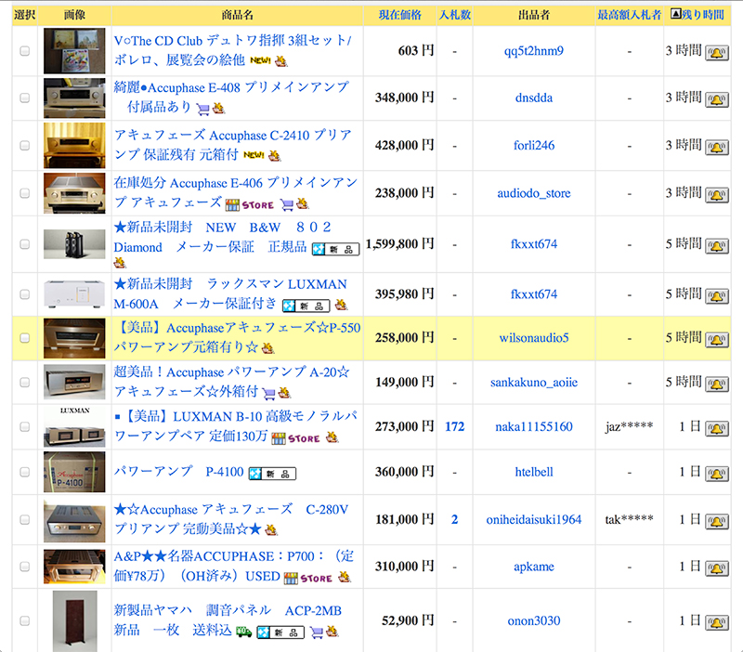Click alarm bell icon in forli246 row
The height and width of the screenshot is (652, 743).
[716, 148]
